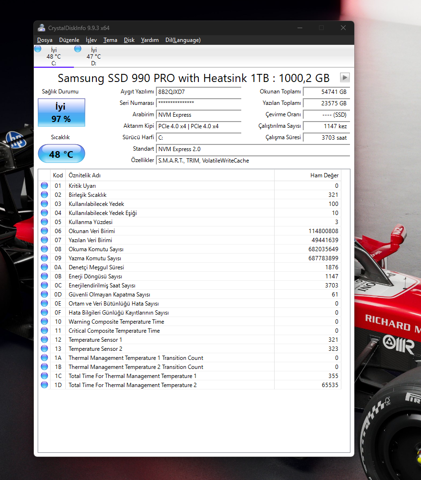The width and height of the screenshot is (421, 480).
Task: Click the status orb for Yazılan Veri Birimi
Action: click(x=44, y=240)
